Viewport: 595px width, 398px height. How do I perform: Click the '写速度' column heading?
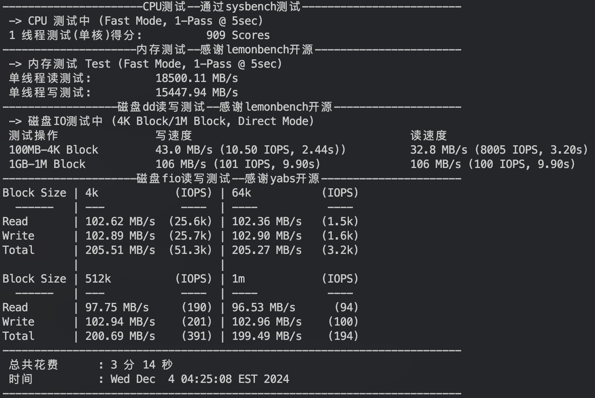(x=174, y=136)
